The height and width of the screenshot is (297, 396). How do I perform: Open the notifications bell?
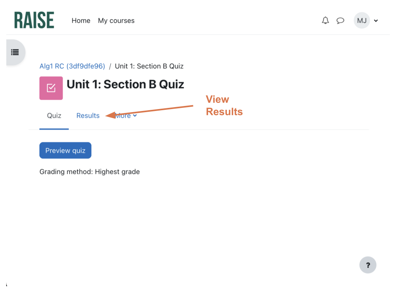pyautogui.click(x=325, y=20)
